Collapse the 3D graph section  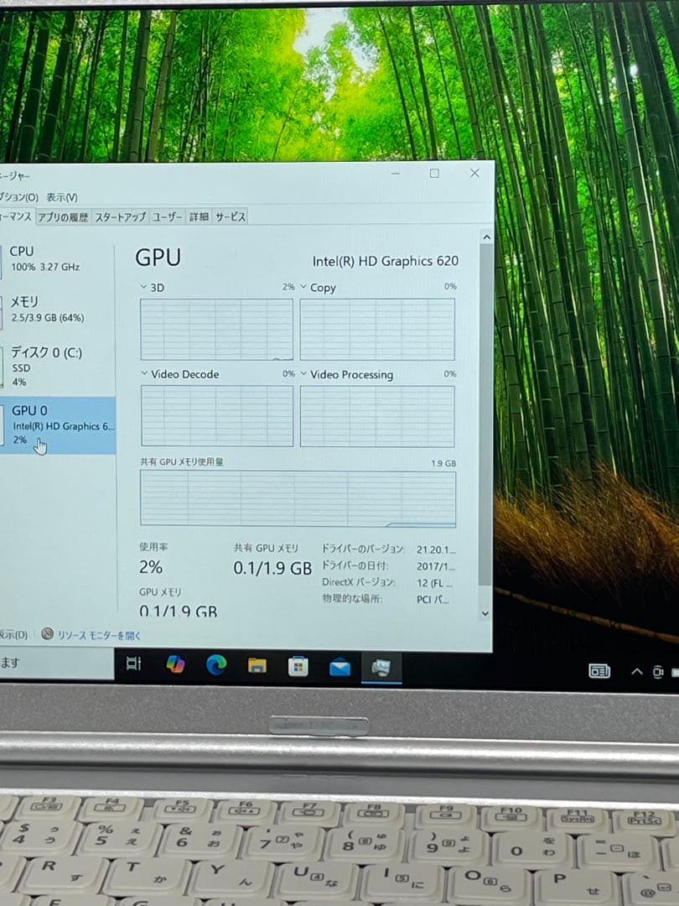pos(143,287)
